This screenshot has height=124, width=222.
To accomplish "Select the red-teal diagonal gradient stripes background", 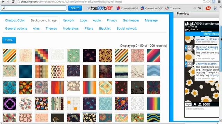I will tap(153, 55).
